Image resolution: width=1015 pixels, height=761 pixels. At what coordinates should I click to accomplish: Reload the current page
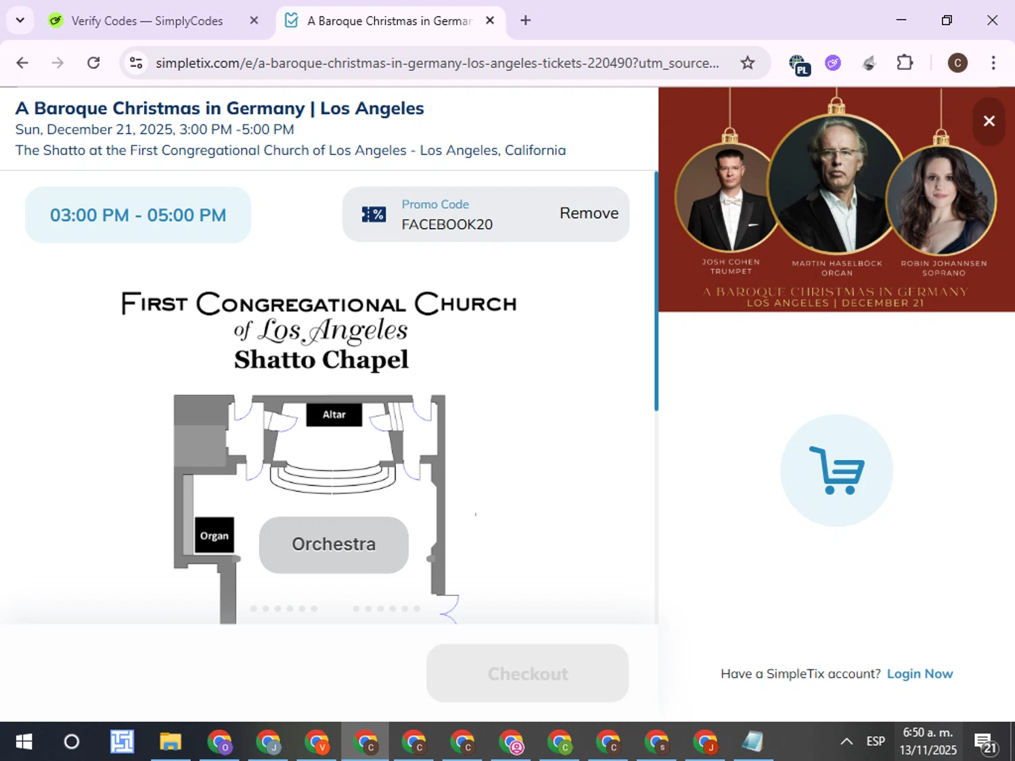tap(93, 63)
